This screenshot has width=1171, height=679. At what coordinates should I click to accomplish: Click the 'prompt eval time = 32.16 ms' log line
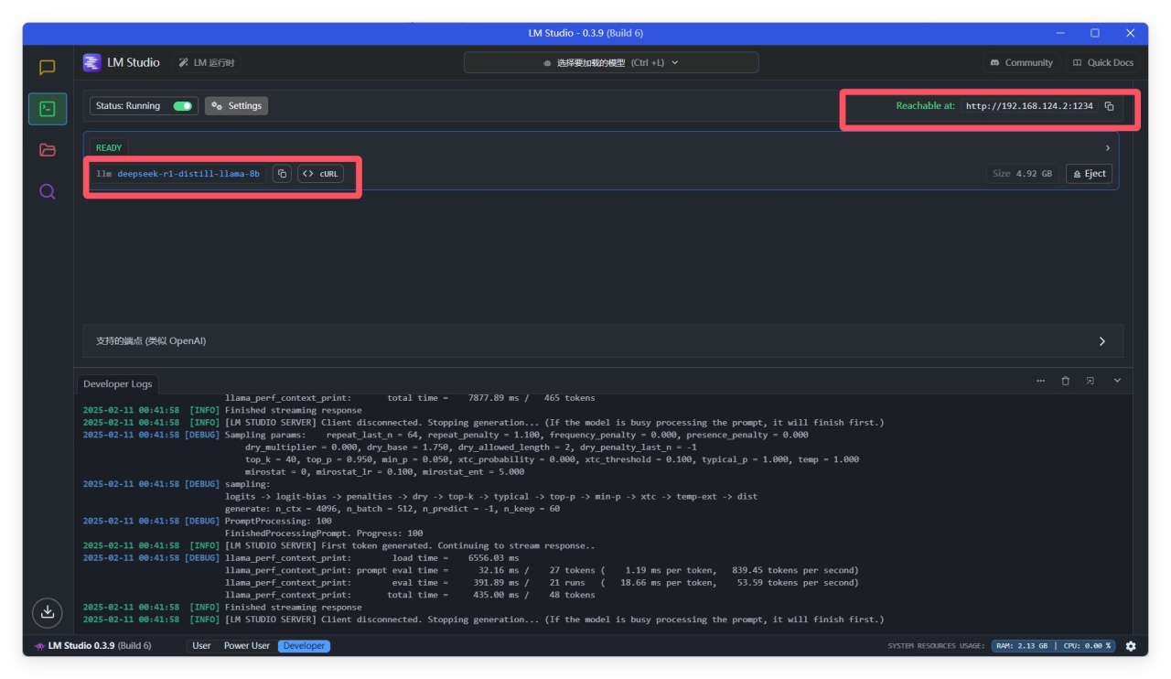coord(542,570)
